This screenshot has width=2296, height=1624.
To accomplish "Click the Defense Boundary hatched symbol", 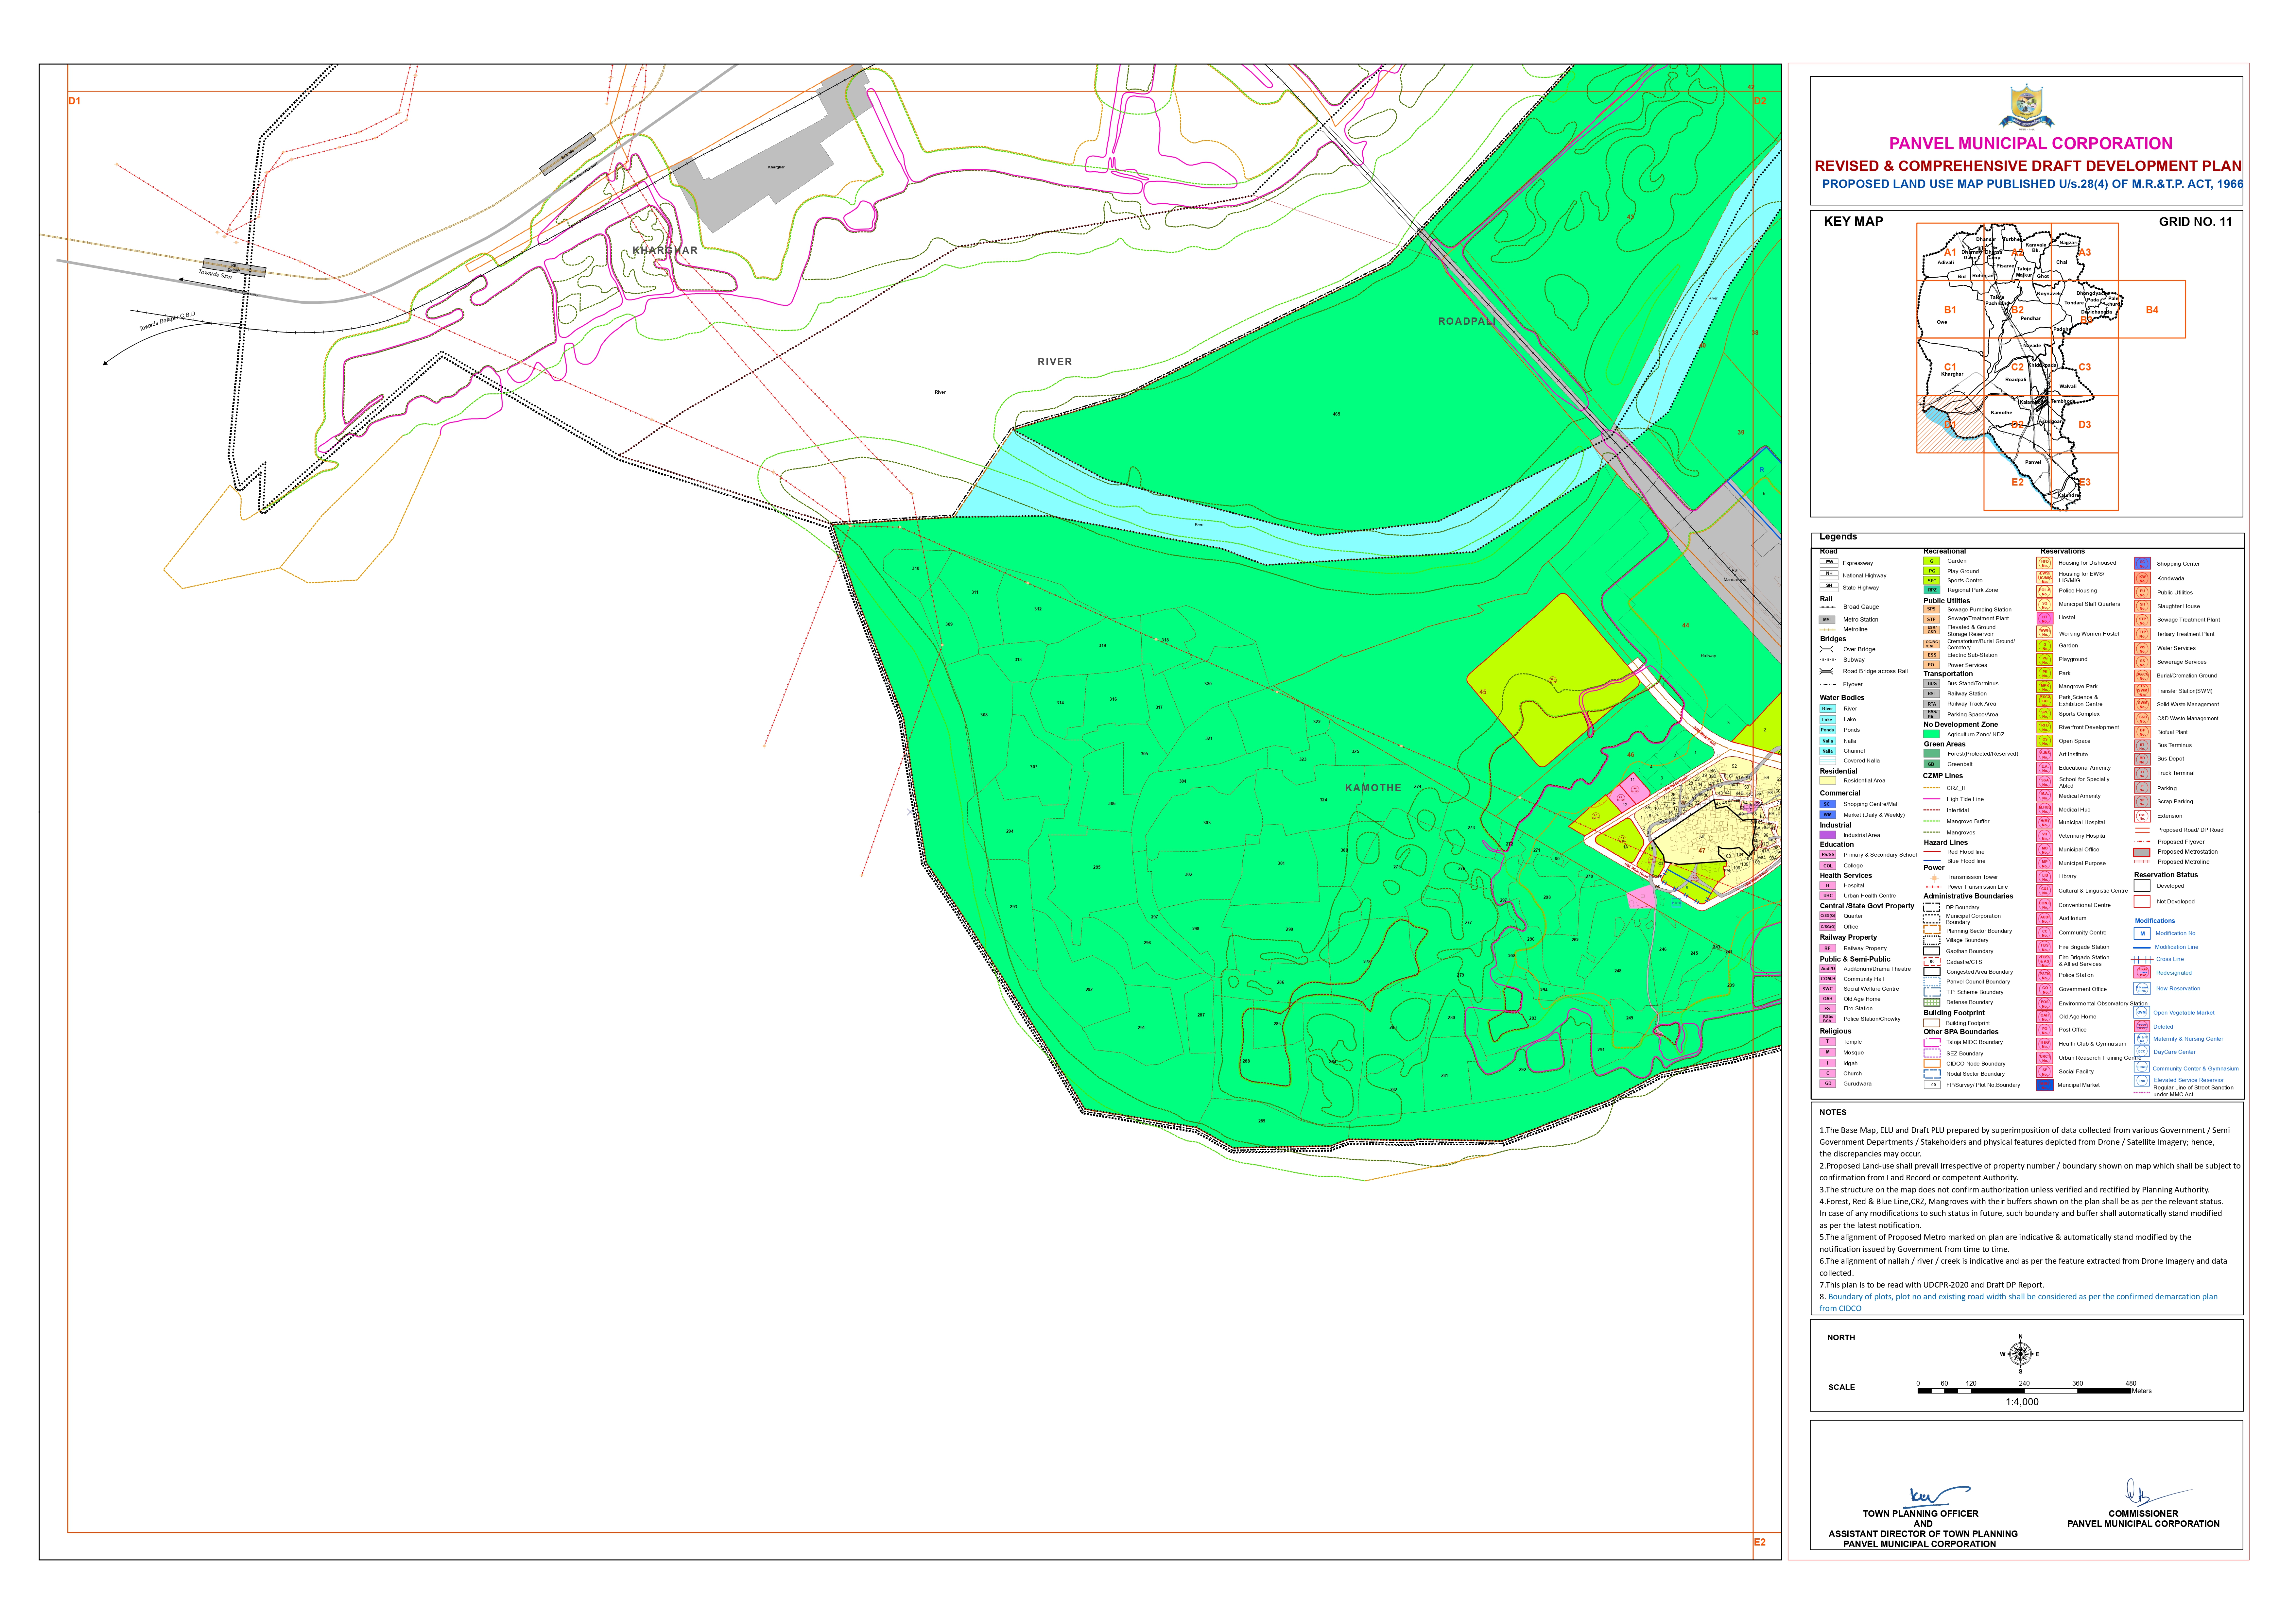I will coord(1932,1002).
